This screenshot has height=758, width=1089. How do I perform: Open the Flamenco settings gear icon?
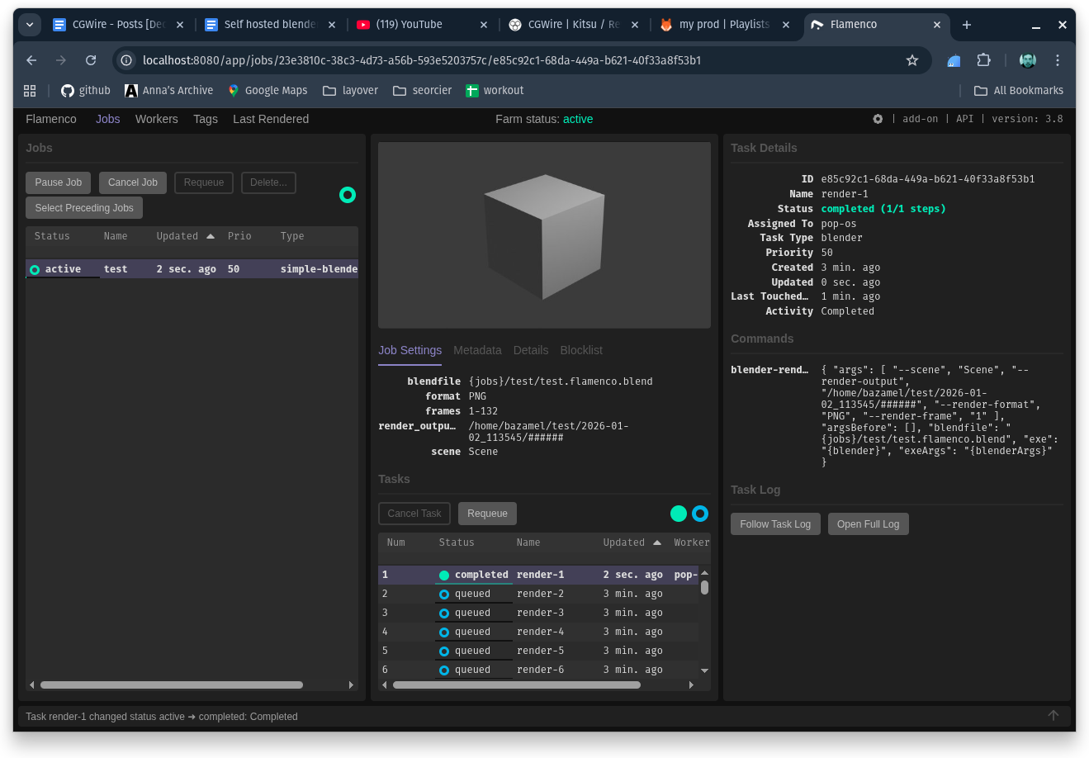click(878, 119)
